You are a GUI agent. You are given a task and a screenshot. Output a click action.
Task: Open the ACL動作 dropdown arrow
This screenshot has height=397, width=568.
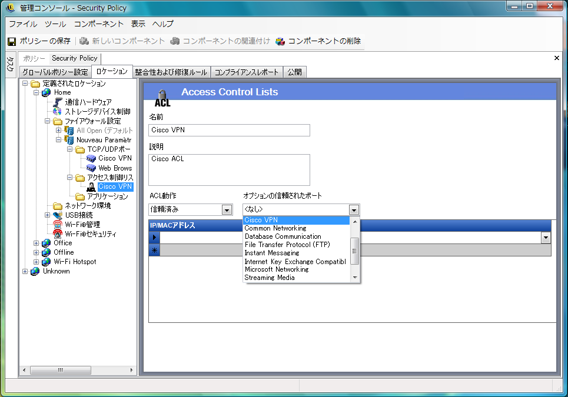[227, 210]
